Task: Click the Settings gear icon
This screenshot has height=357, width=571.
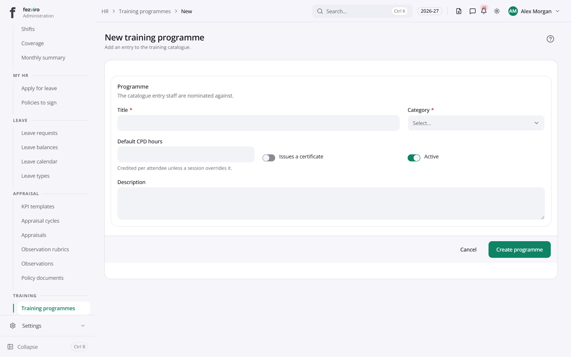Action: pyautogui.click(x=13, y=326)
